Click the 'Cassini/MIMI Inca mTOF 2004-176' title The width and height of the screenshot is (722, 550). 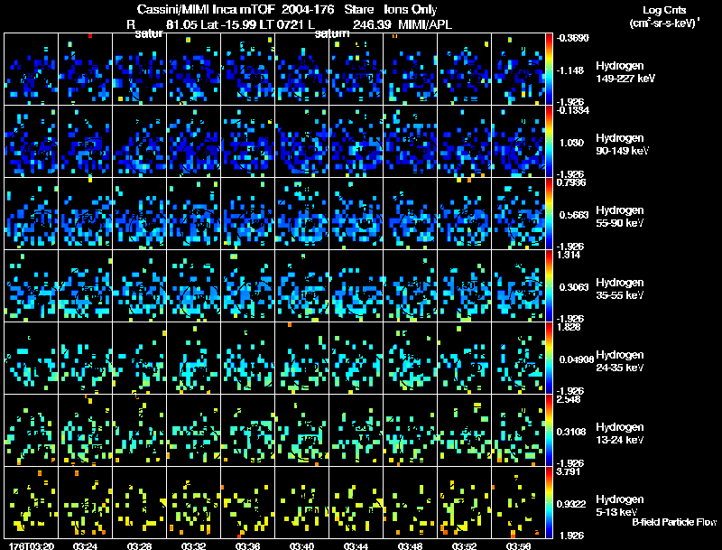[x=236, y=9]
